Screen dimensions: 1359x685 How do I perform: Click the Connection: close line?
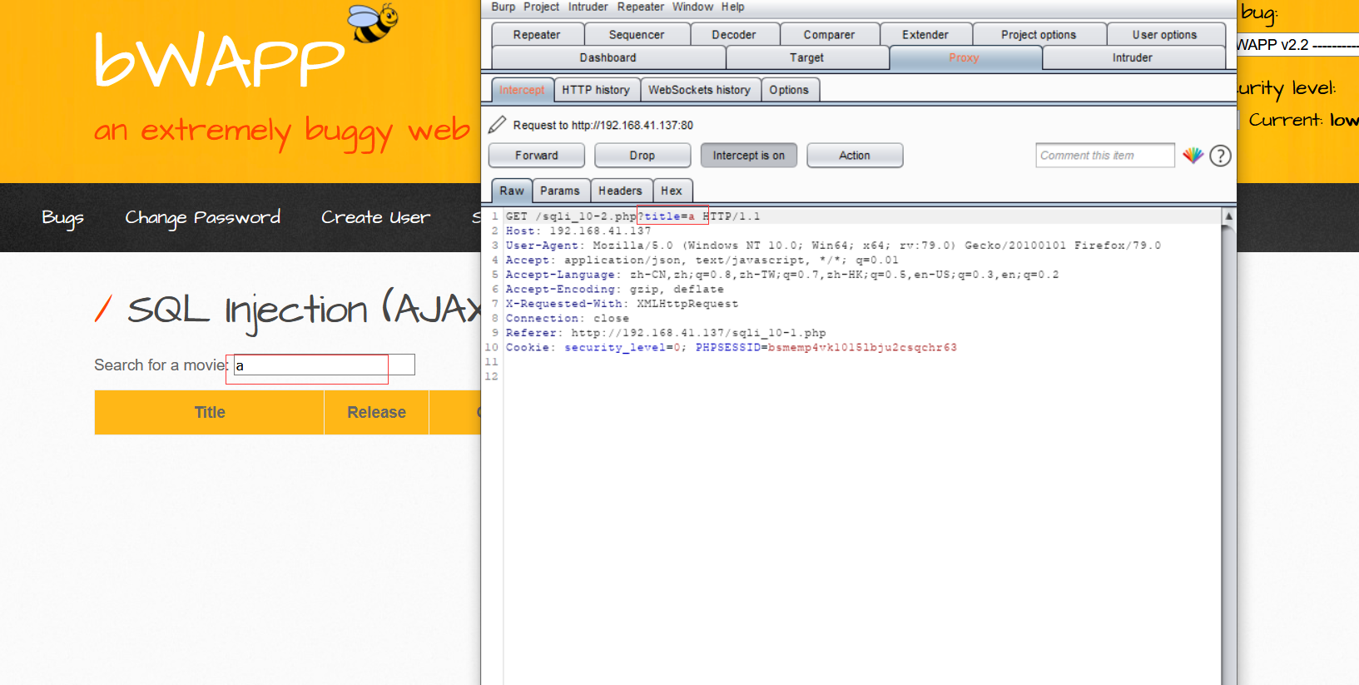(568, 319)
